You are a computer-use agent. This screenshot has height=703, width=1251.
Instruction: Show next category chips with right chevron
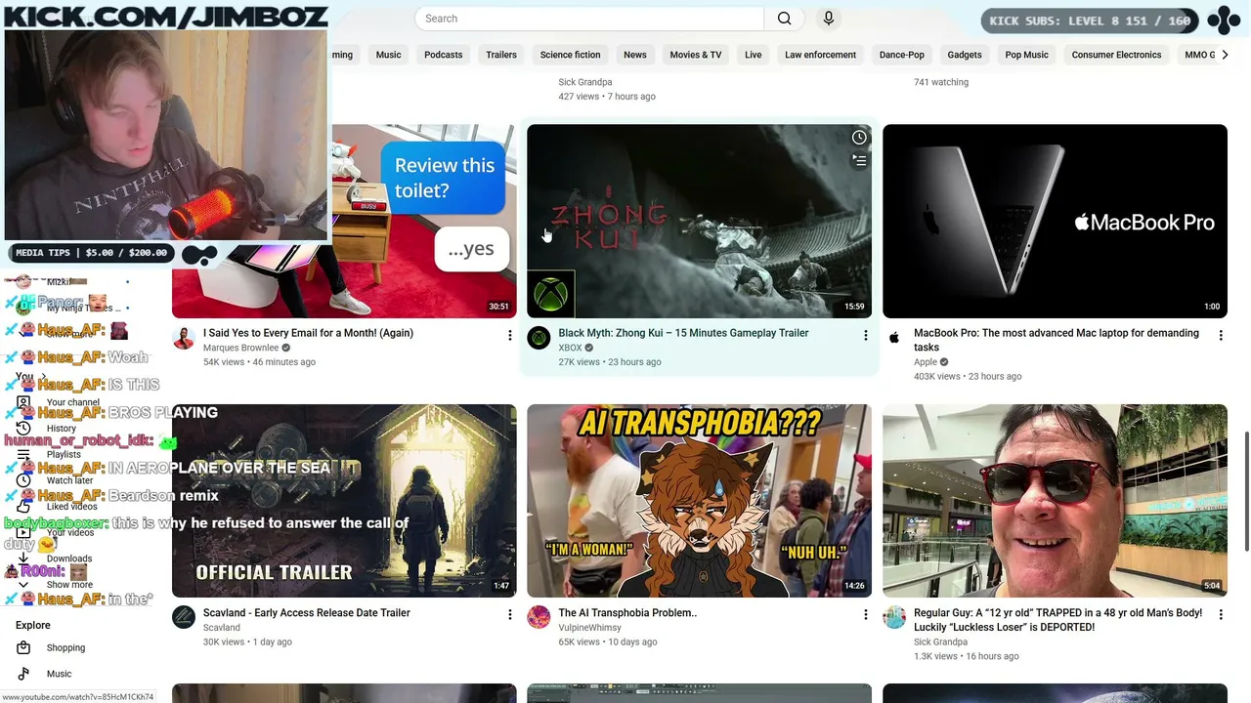tap(1225, 55)
